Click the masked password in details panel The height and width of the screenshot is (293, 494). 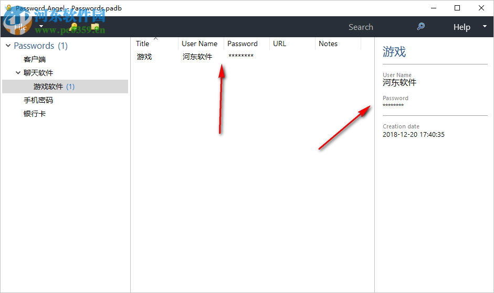point(393,105)
